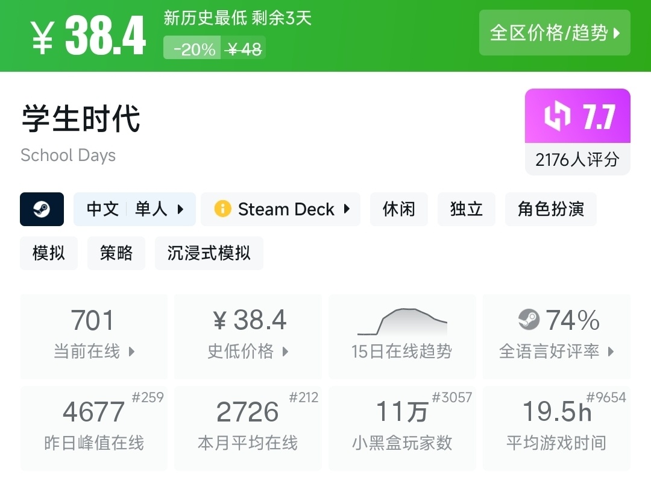Open 全区价格/趋势 price trend button
The height and width of the screenshot is (480, 651).
tap(555, 33)
